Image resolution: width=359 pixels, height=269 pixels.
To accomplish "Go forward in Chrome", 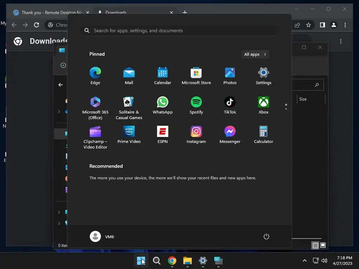I will click(x=25, y=25).
